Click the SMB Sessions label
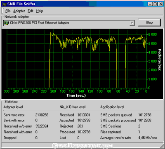This screenshot has width=165, height=149. (111, 126)
